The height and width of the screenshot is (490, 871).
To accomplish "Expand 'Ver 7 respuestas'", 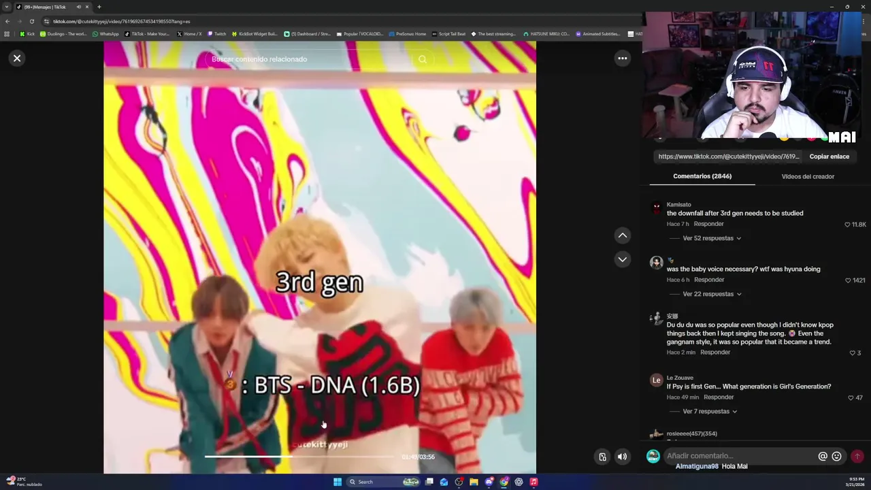I will point(710,412).
